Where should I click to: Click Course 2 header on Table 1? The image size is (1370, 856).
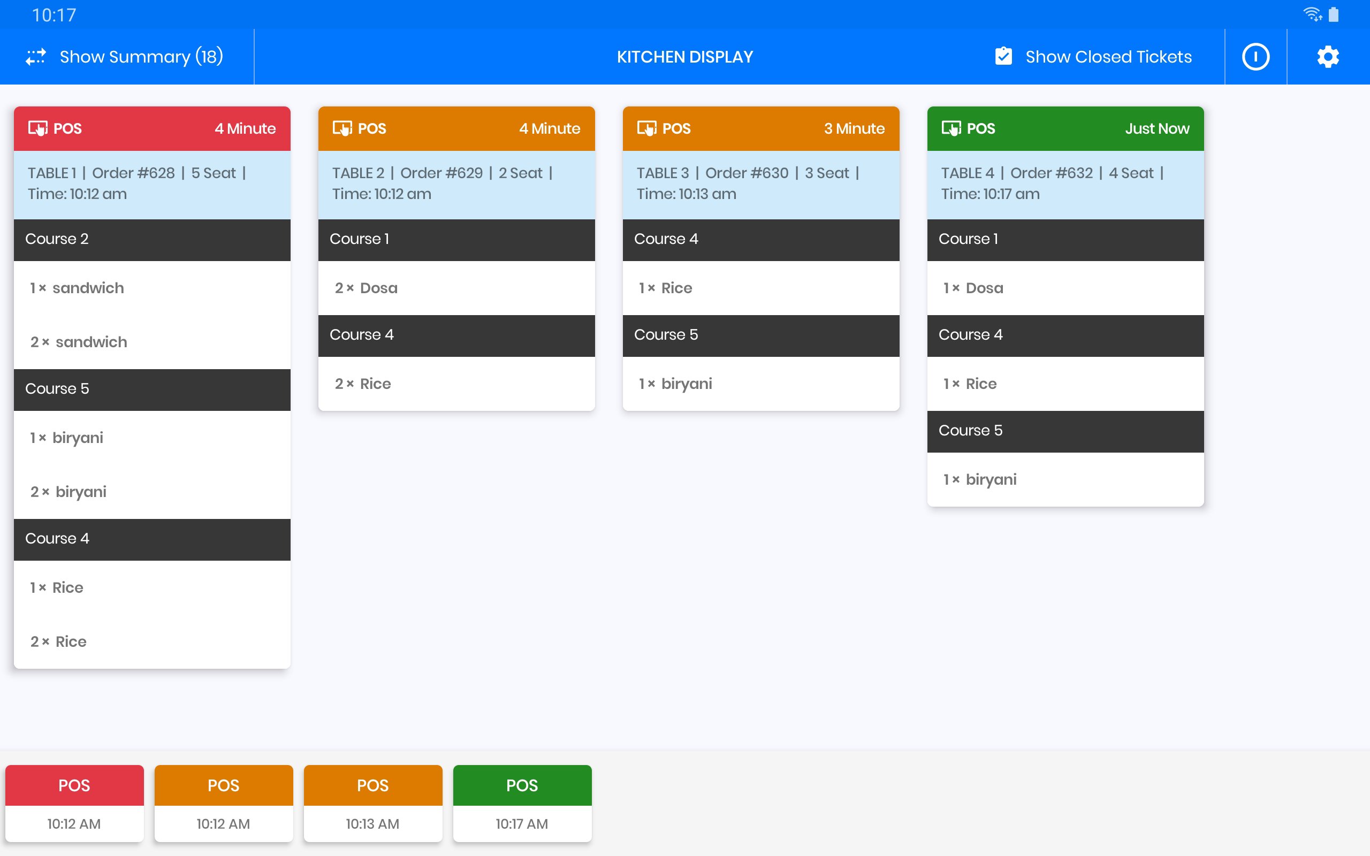tap(152, 240)
